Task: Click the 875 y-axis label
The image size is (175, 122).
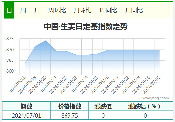Action: pyautogui.click(x=10, y=39)
